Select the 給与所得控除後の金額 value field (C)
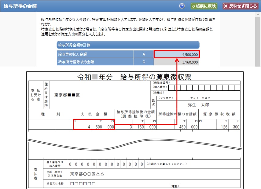This screenshot has width=261, height=189. click(177, 62)
